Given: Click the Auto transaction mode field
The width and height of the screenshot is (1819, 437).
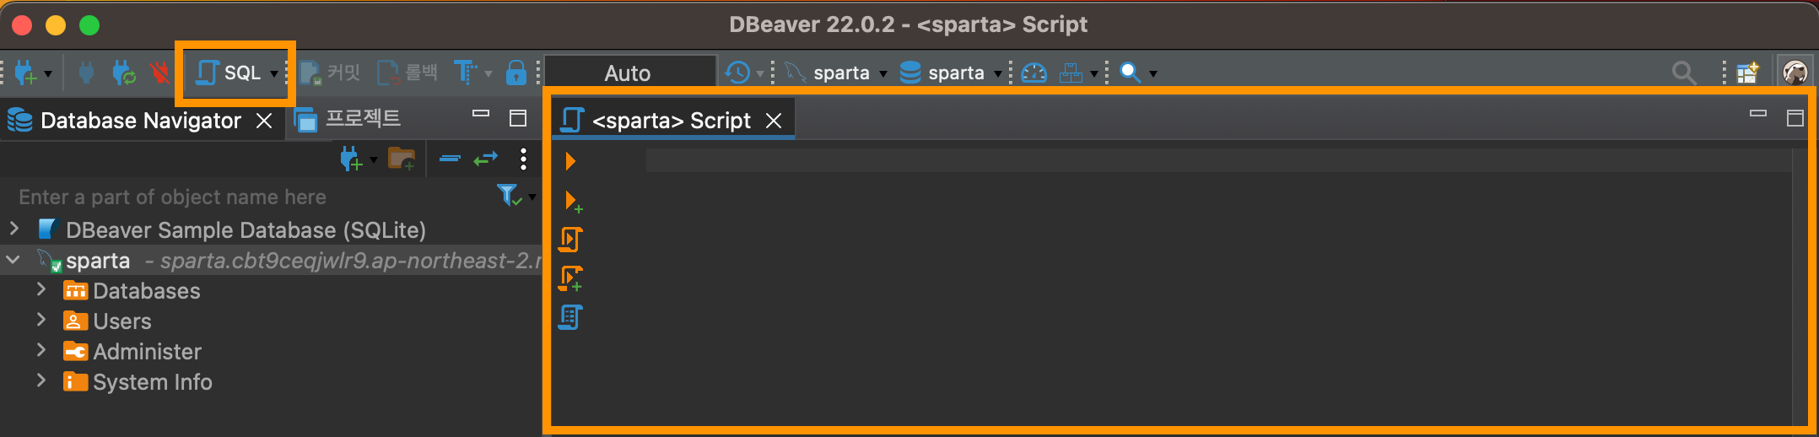Looking at the screenshot, I should click(630, 73).
